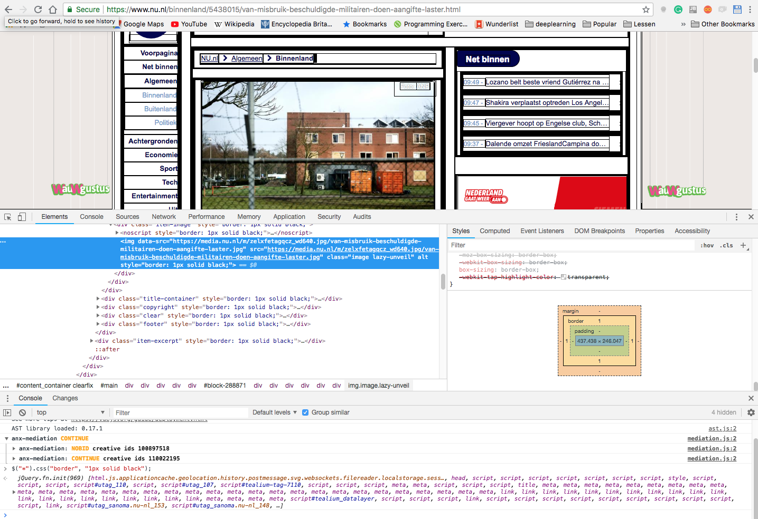Select #block-288871 in the DOM breadcrumb

[x=224, y=386]
